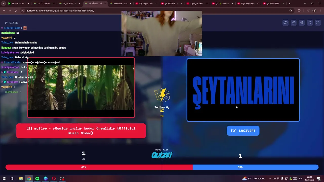Click the copy link icon in quiz toolbar
324x182 pixels.
[x=294, y=23]
